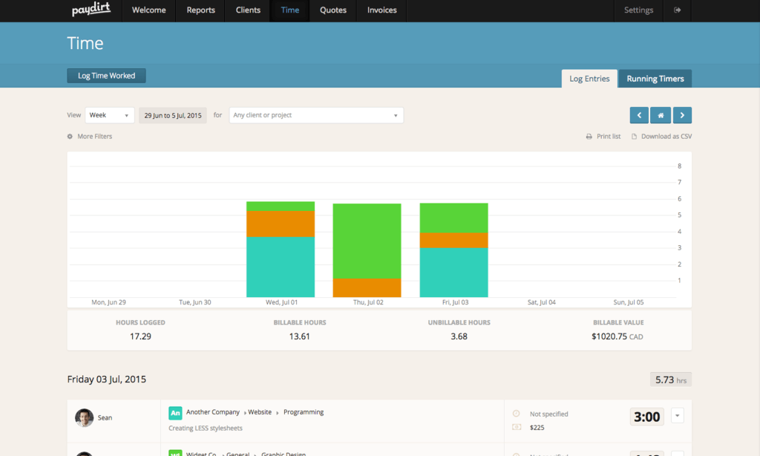Screen dimensions: 760x456
Task: Expand the 'Any client or project' selector
Action: coord(316,115)
